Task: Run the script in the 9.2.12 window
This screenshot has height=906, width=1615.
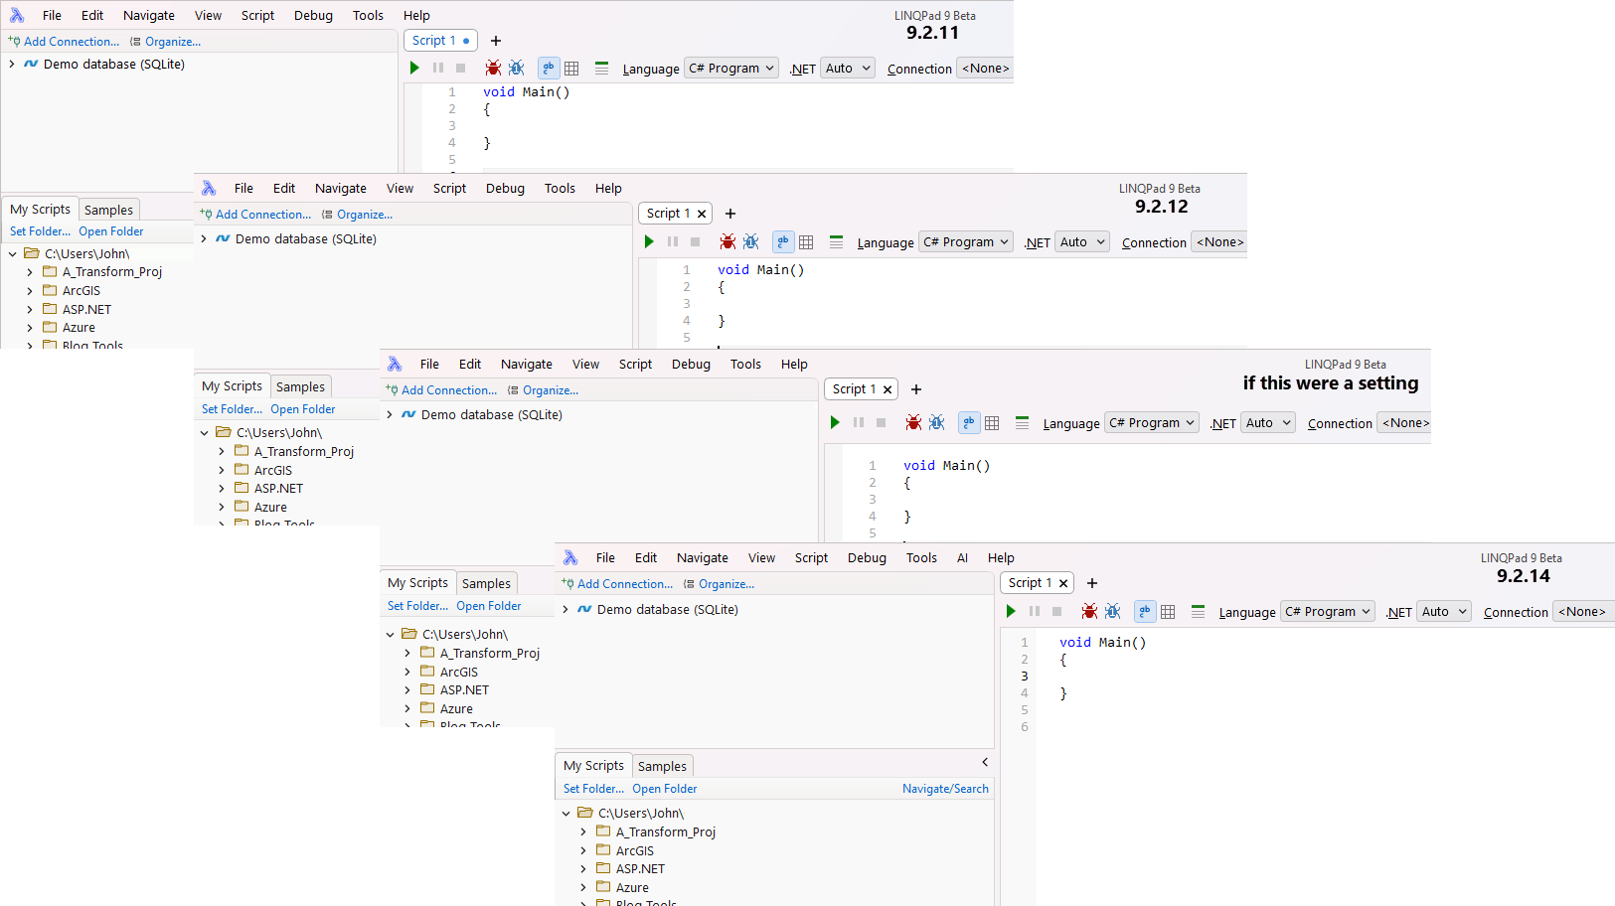Action: pos(649,241)
